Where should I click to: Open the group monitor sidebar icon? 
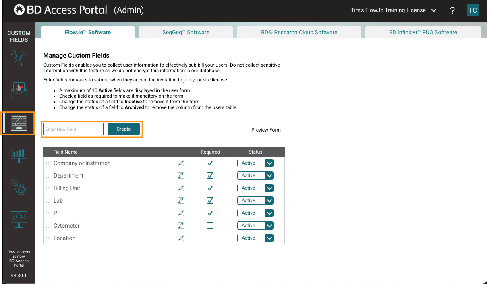[19, 219]
